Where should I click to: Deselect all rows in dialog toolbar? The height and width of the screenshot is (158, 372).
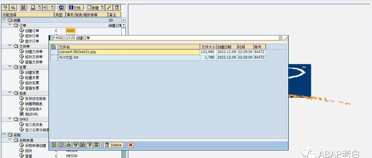point(62,145)
